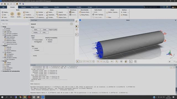Click the Check mesh ribbon icon
The width and height of the screenshot is (177, 99).
point(12,14)
